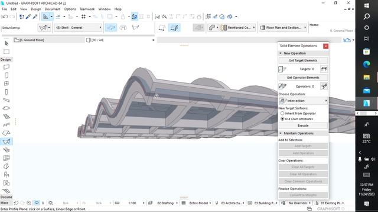Collapse the Maintain Operations section
Image resolution: width=378 pixels, height=212 pixels.
tap(281, 133)
